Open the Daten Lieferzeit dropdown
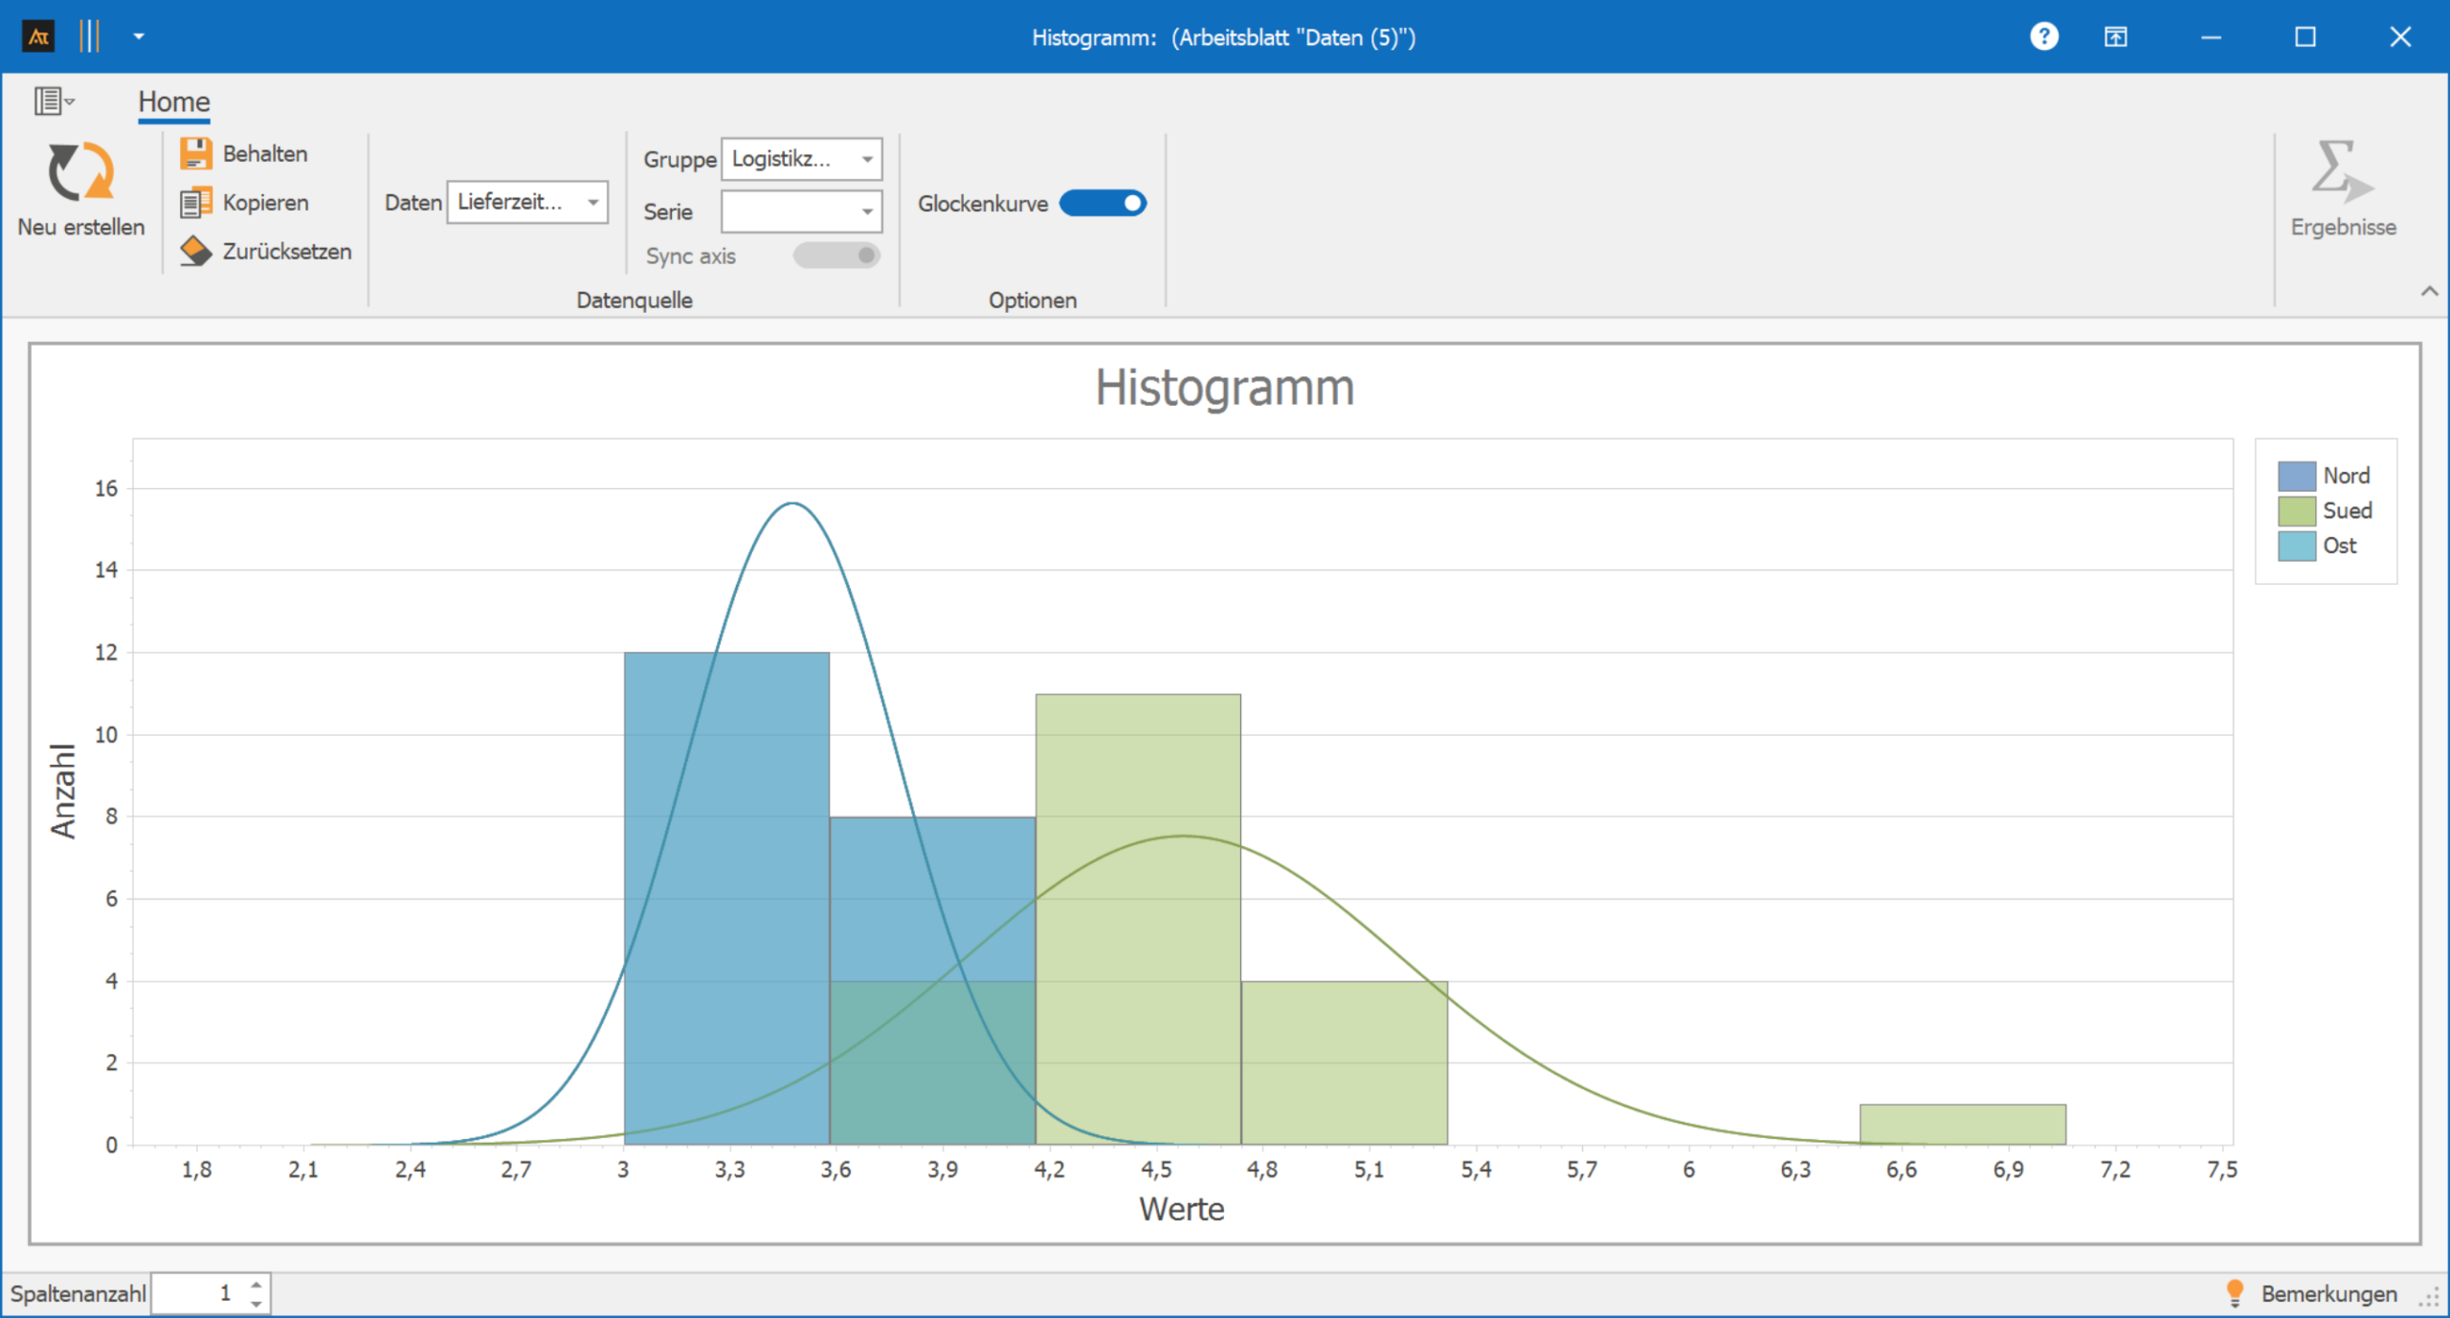Screen dimensions: 2450x1318 (x=593, y=202)
